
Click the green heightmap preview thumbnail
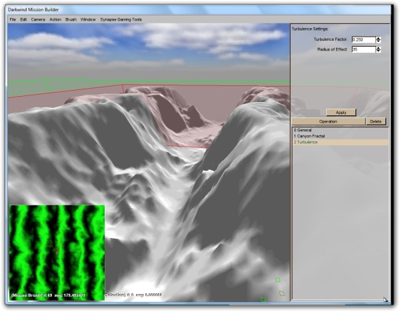[57, 251]
